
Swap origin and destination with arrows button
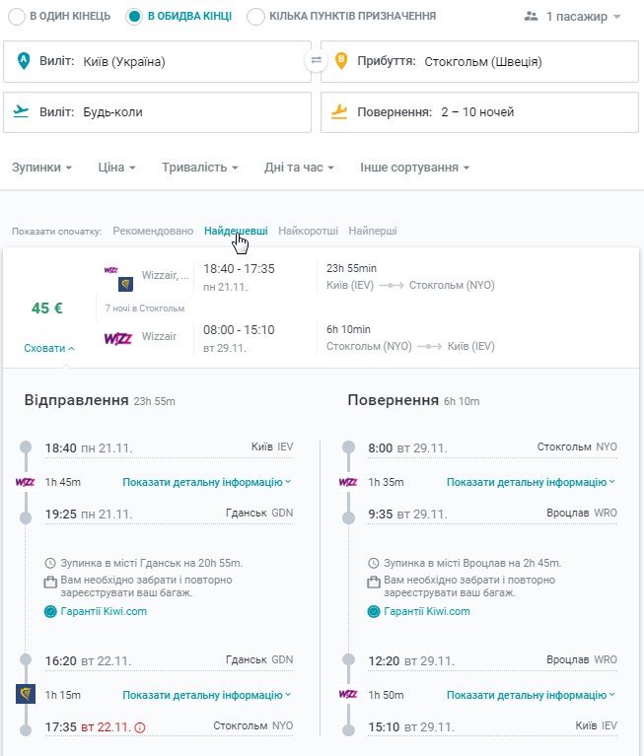point(316,60)
